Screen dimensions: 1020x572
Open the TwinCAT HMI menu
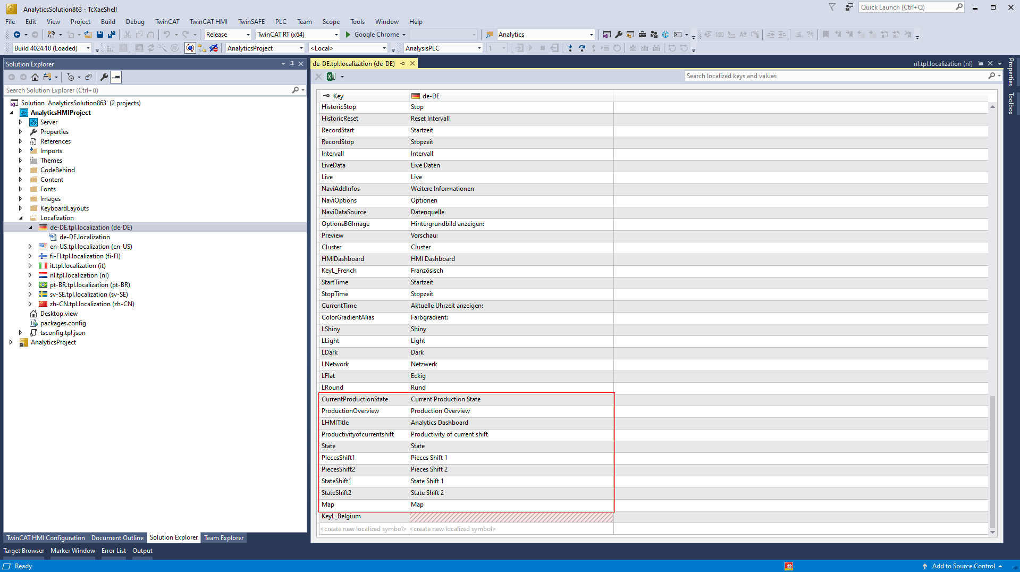click(x=208, y=22)
